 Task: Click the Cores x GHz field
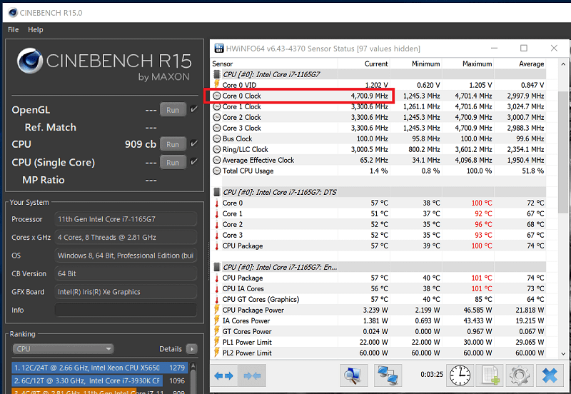click(x=126, y=237)
